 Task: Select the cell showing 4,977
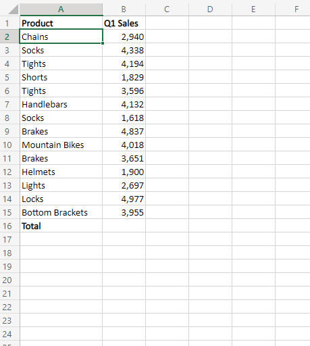pos(124,199)
